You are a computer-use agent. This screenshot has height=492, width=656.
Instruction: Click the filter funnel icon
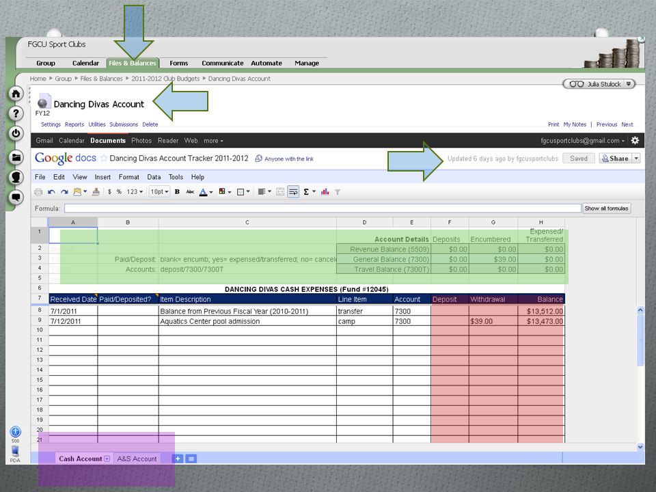[337, 192]
